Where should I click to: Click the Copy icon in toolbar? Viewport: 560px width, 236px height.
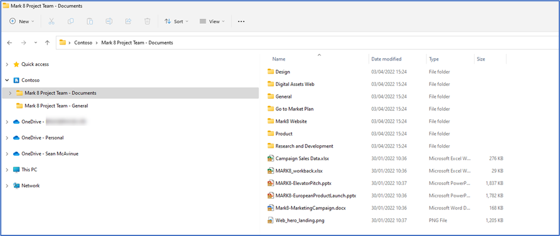[71, 21]
